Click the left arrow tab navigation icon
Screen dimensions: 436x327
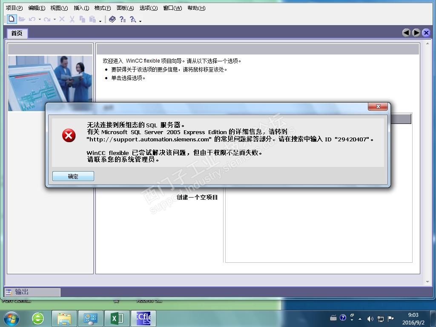(406, 33)
